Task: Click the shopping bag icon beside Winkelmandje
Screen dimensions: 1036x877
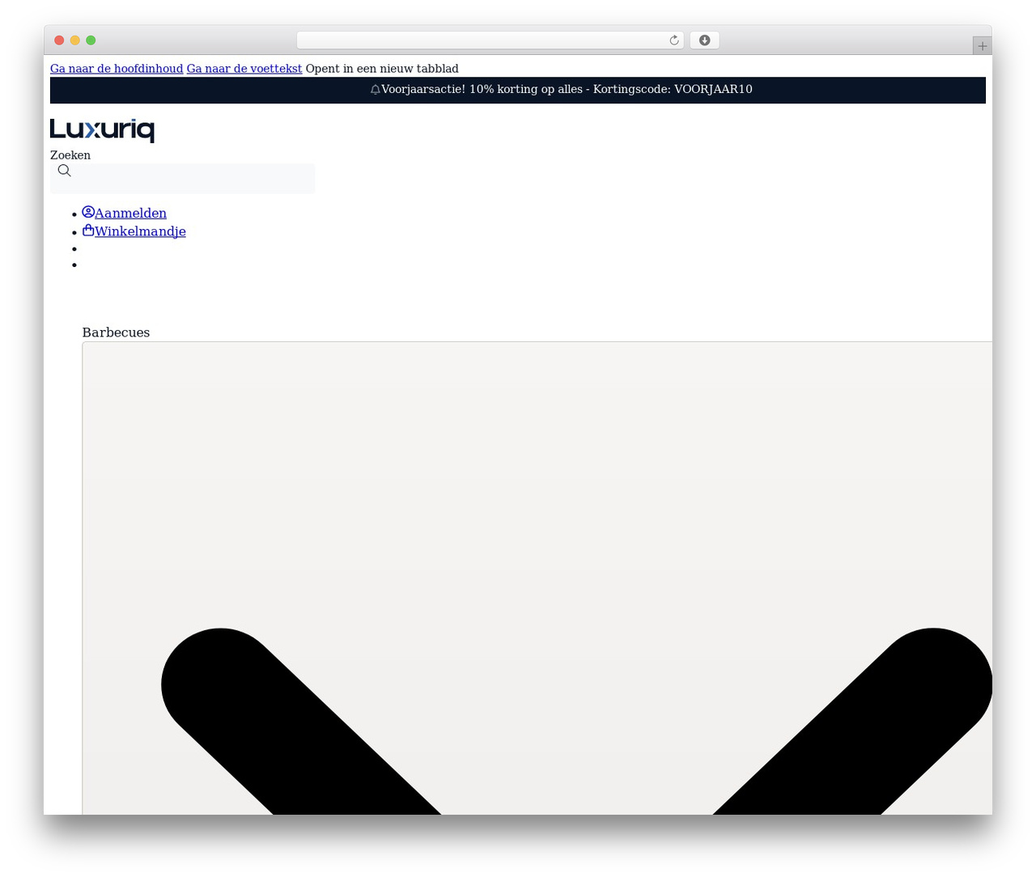Action: pyautogui.click(x=88, y=231)
